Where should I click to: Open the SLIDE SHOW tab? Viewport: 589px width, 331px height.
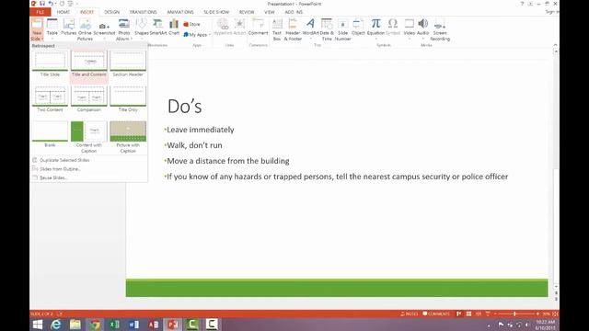point(216,12)
